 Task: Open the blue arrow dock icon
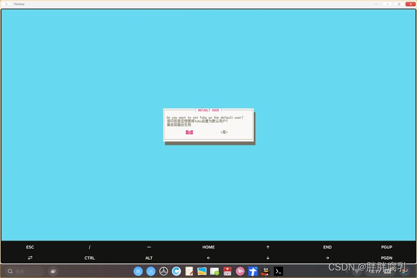coord(253,272)
